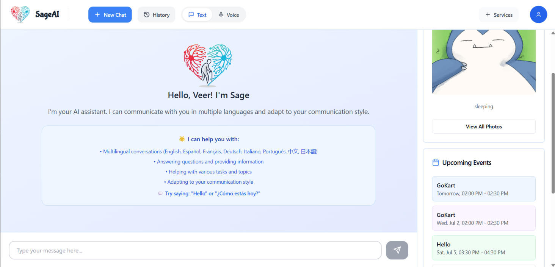The image size is (555, 267).
Task: Click "Answering questions and providing information" line
Action: (209, 162)
